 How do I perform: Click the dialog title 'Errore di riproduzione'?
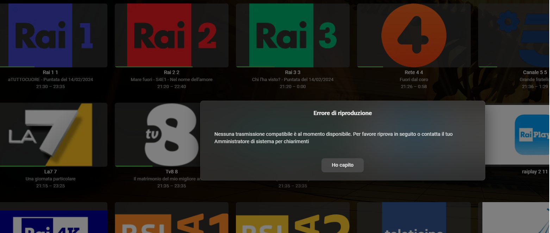[x=343, y=113]
